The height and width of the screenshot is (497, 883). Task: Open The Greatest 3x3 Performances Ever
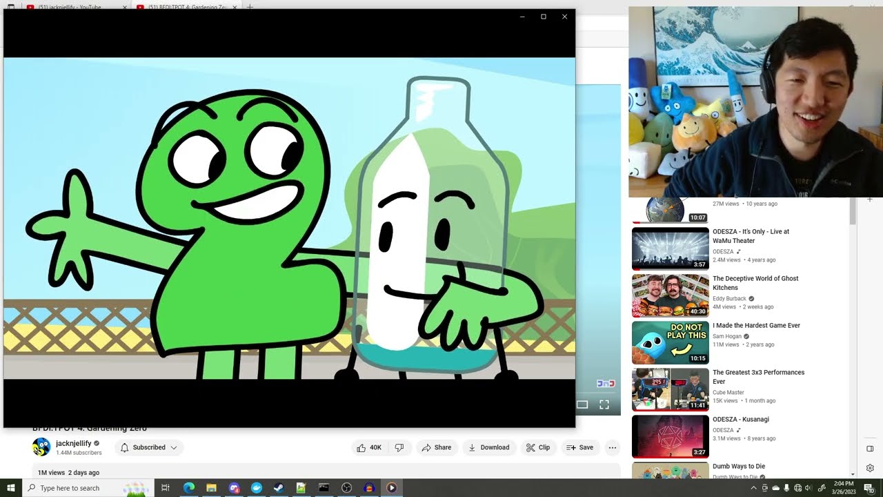click(x=759, y=377)
